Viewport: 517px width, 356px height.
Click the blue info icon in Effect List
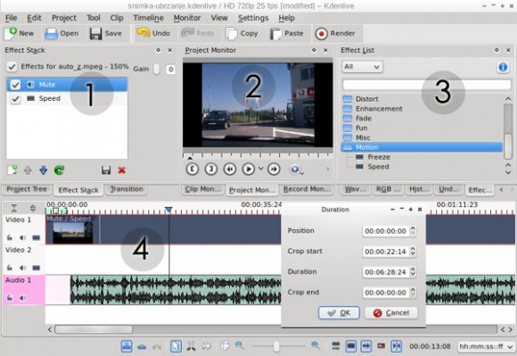click(503, 67)
